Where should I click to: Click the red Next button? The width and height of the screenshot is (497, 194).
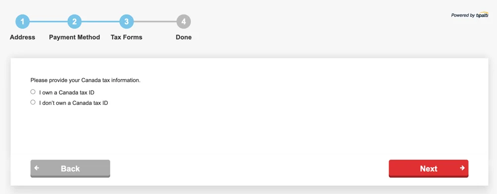[428, 169]
